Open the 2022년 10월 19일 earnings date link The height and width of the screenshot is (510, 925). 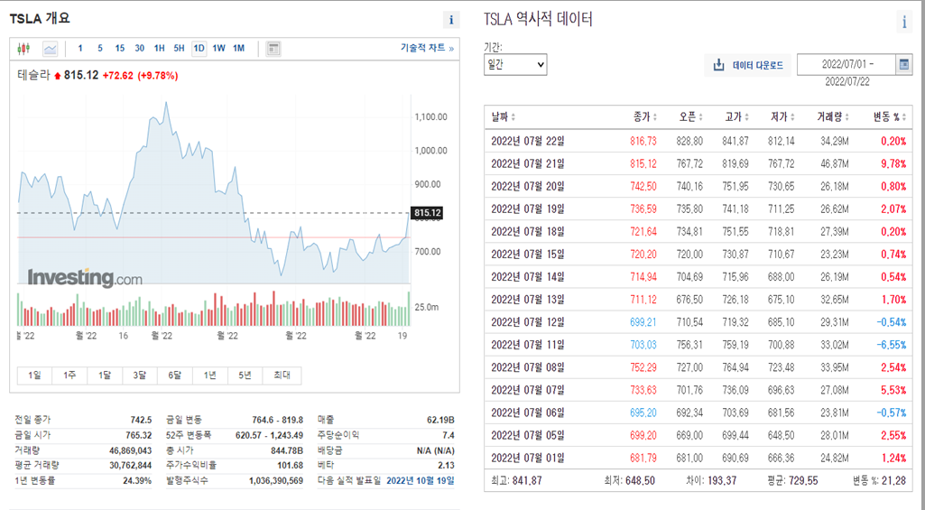[x=420, y=480]
